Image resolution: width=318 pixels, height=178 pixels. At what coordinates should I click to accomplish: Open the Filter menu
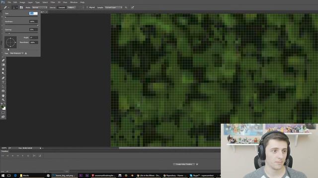(x=53, y=2)
